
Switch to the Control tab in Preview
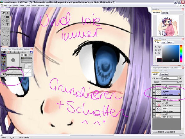pos(165,13)
